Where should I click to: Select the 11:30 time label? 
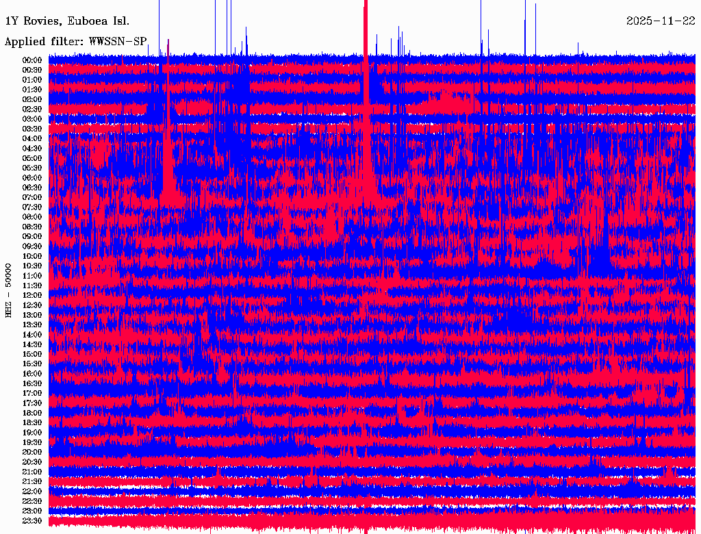coord(32,285)
